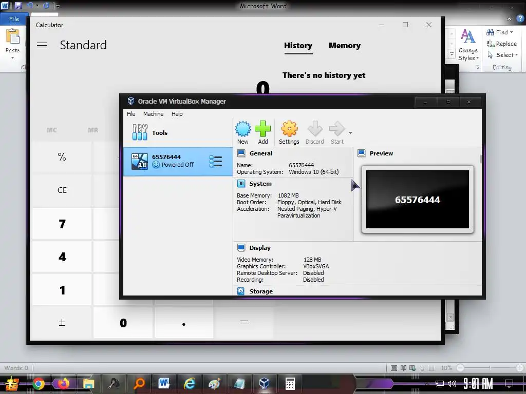Click the Display section monitor icon
The width and height of the screenshot is (526, 394).
(241, 248)
